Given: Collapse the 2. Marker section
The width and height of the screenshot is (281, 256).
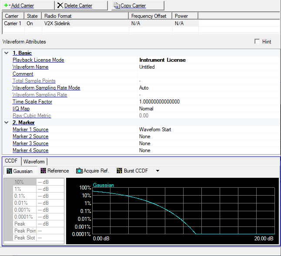Looking at the screenshot, I should pyautogui.click(x=6, y=123).
